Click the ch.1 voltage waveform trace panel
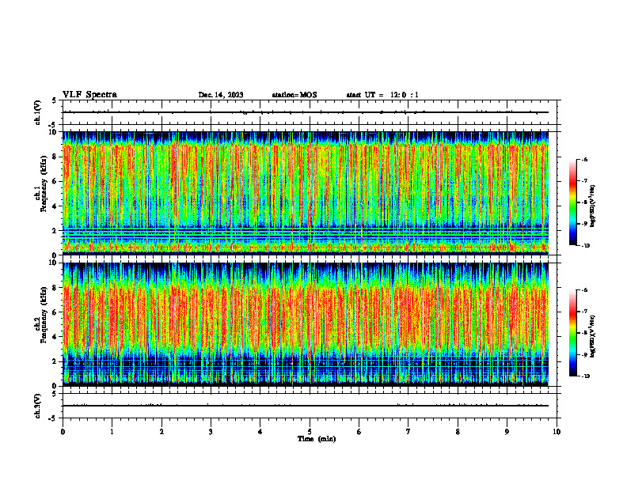627x484 pixels. (310, 112)
